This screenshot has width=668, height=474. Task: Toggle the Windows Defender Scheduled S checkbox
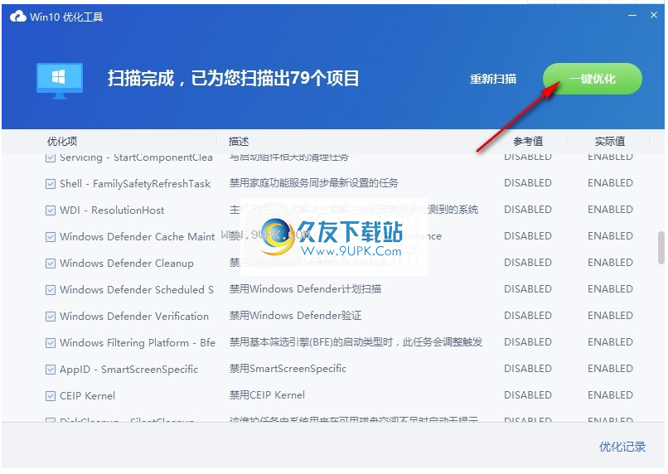[x=51, y=290]
